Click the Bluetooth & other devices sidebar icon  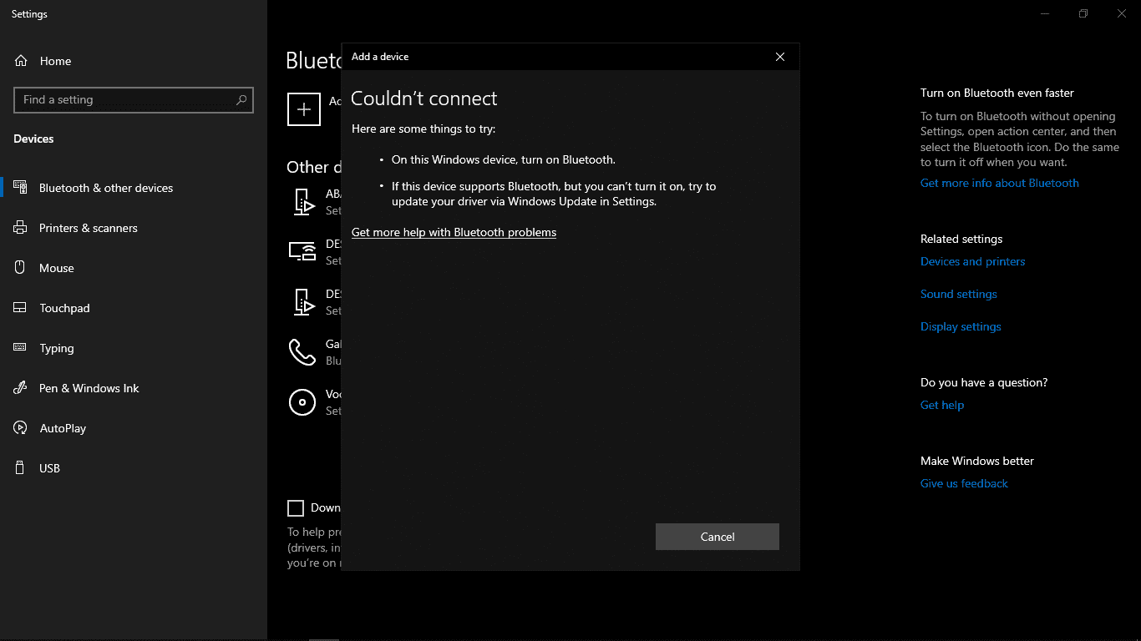pyautogui.click(x=20, y=188)
